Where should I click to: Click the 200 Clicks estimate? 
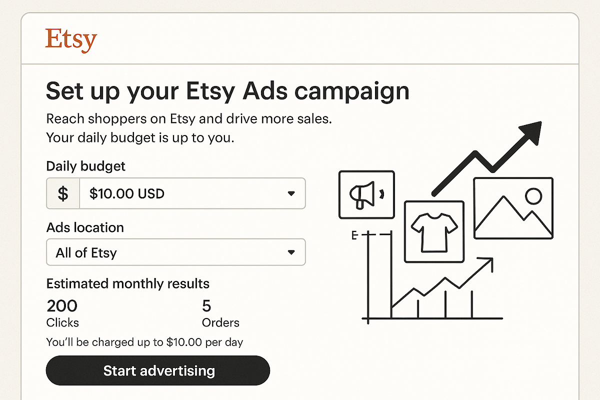tap(63, 313)
